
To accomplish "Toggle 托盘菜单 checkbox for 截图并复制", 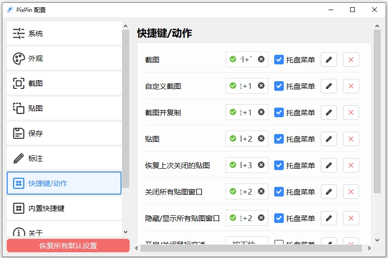I will pos(279,112).
